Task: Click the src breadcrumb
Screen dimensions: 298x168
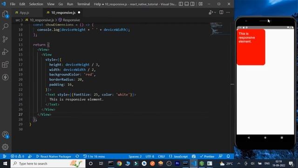Action: [18, 20]
